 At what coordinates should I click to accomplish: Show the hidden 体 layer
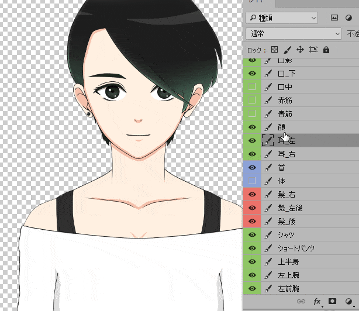[x=252, y=181]
